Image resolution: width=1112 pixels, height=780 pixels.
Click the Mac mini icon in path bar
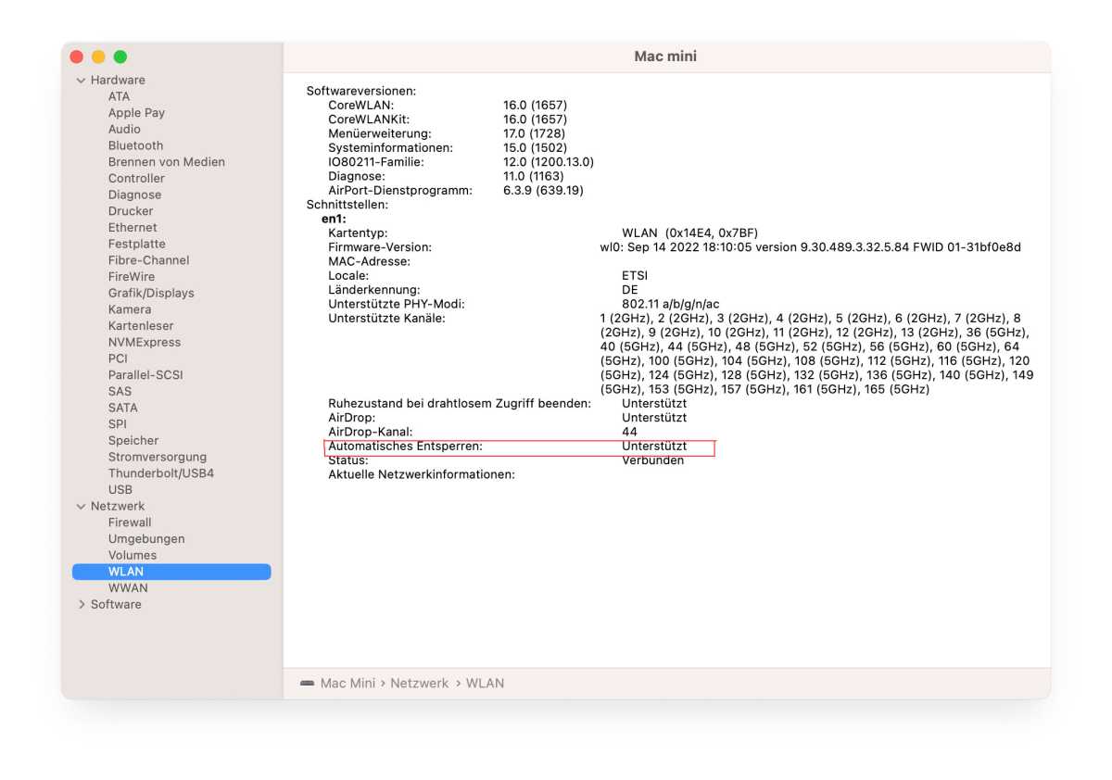[307, 684]
